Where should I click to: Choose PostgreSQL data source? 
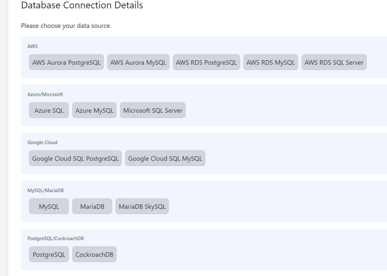click(49, 254)
